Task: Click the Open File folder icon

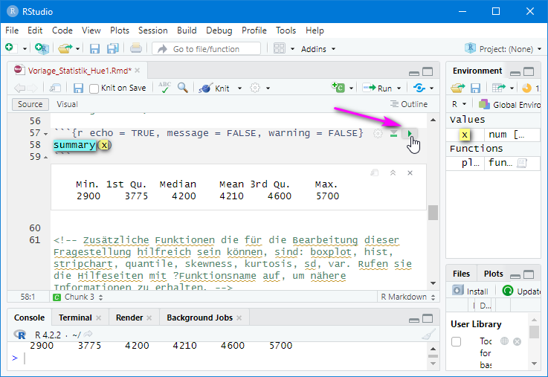Action: 65,48
